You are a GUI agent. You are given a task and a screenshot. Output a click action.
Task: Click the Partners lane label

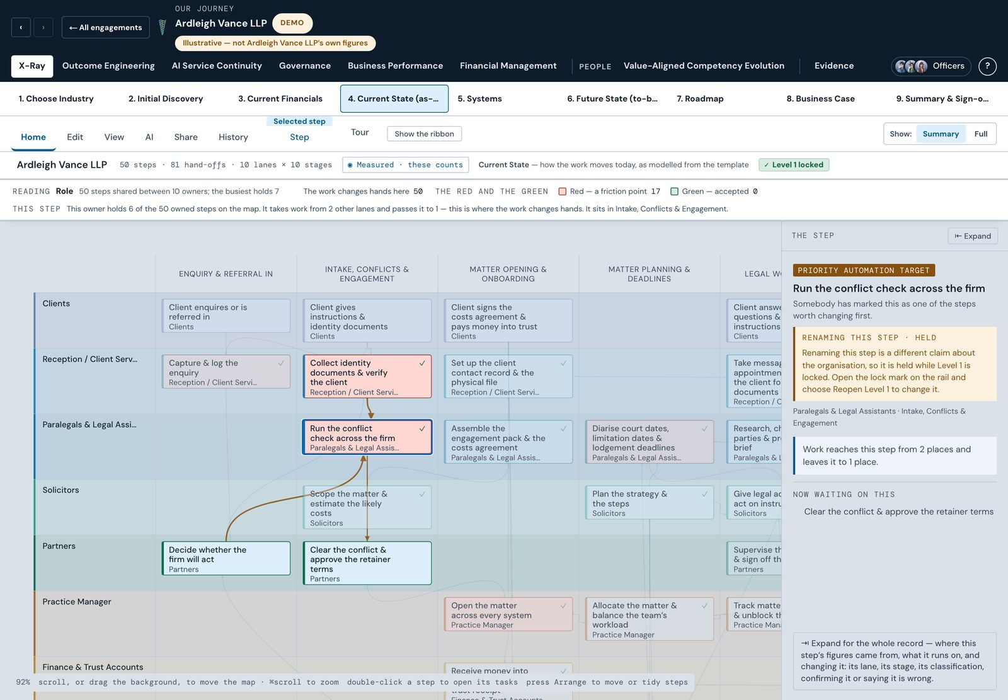click(x=59, y=546)
